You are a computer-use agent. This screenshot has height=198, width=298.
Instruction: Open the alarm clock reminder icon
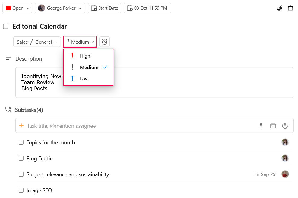105,42
